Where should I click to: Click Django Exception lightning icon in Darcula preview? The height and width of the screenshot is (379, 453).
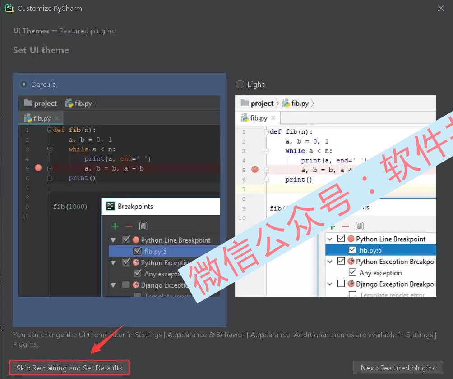(x=136, y=285)
